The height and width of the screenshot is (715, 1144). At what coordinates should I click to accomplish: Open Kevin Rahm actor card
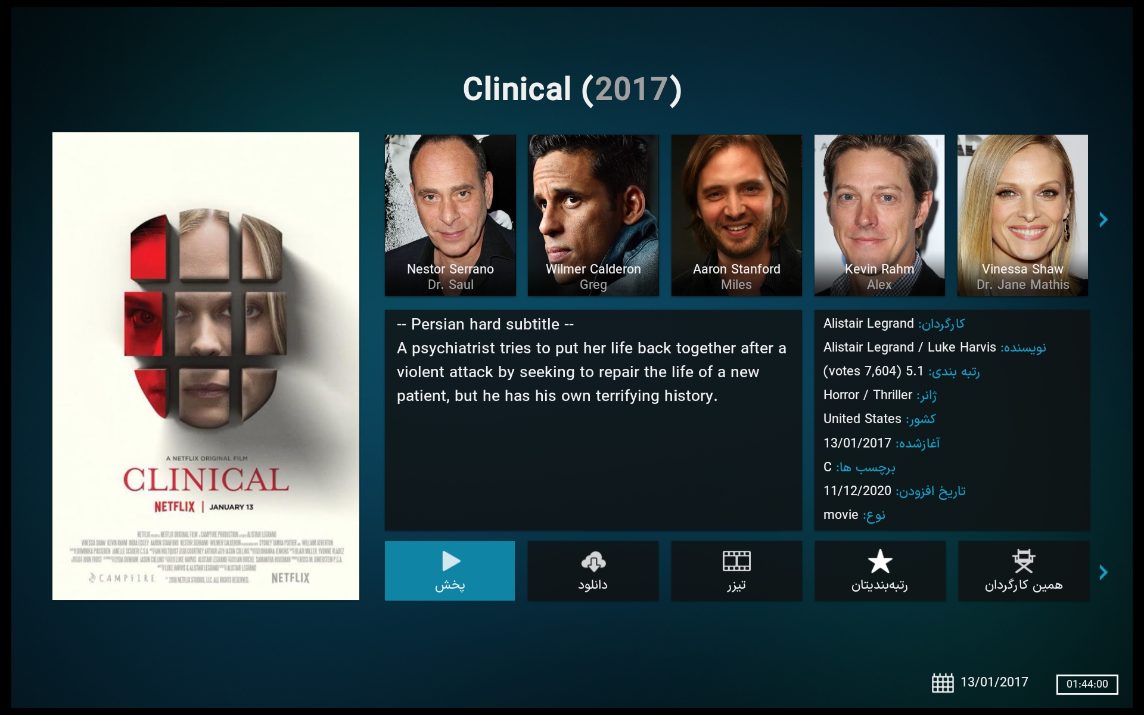[x=879, y=215]
